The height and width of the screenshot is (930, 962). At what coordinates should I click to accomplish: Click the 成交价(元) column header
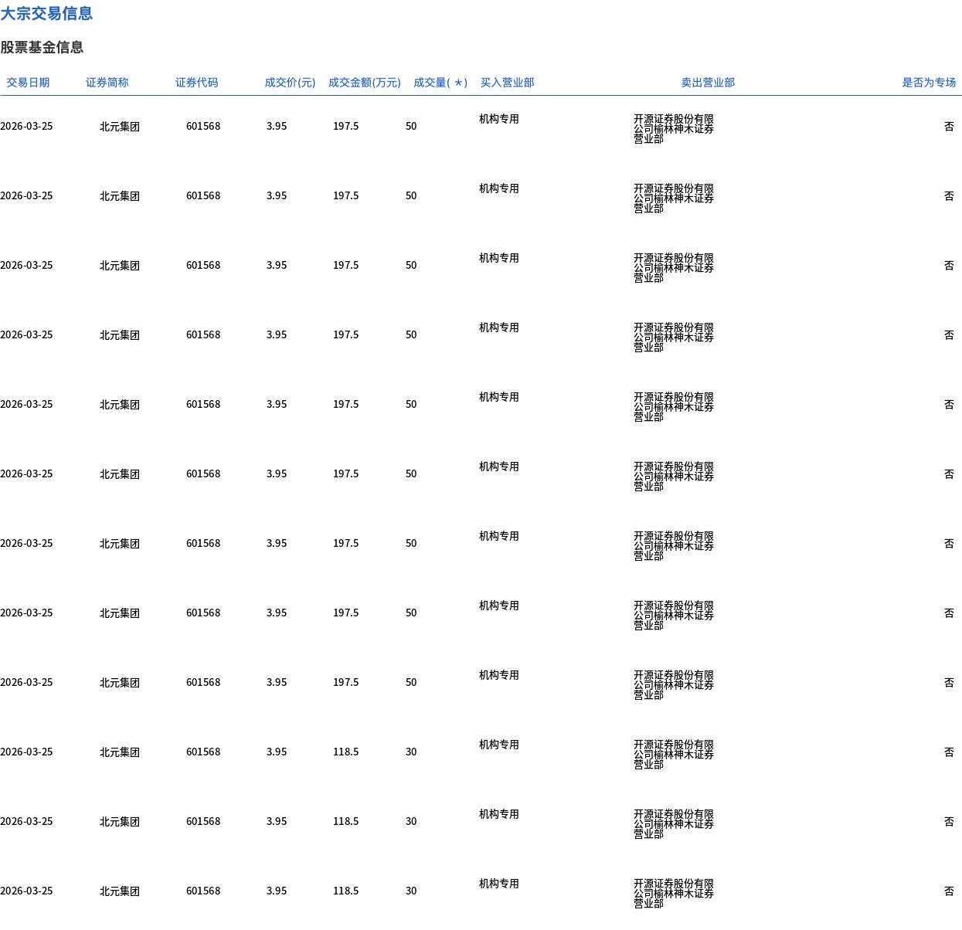[x=290, y=83]
